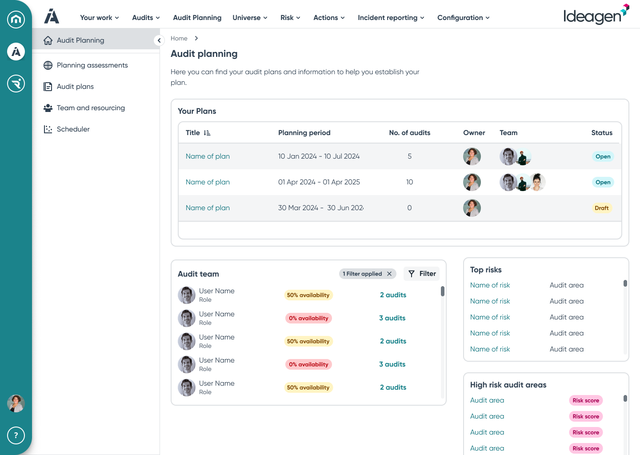Expand the Audits menu
640x455 pixels.
tap(146, 18)
